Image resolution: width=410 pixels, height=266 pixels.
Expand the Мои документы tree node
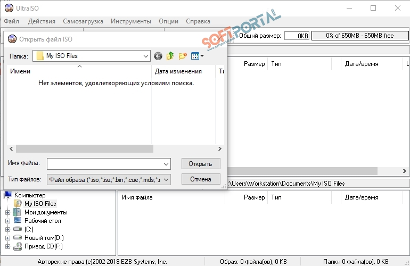(x=7, y=212)
